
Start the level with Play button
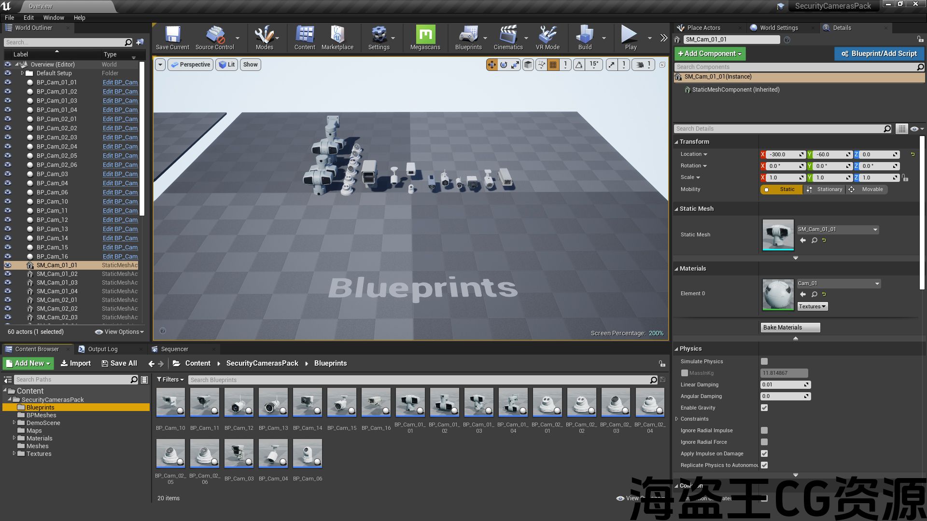click(631, 38)
